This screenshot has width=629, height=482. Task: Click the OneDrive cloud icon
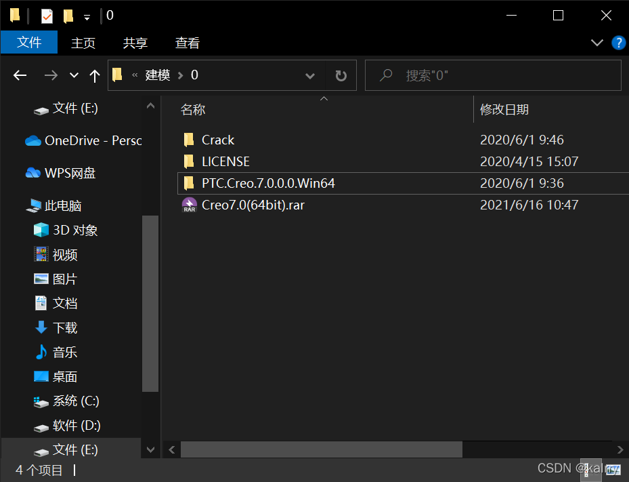point(33,140)
